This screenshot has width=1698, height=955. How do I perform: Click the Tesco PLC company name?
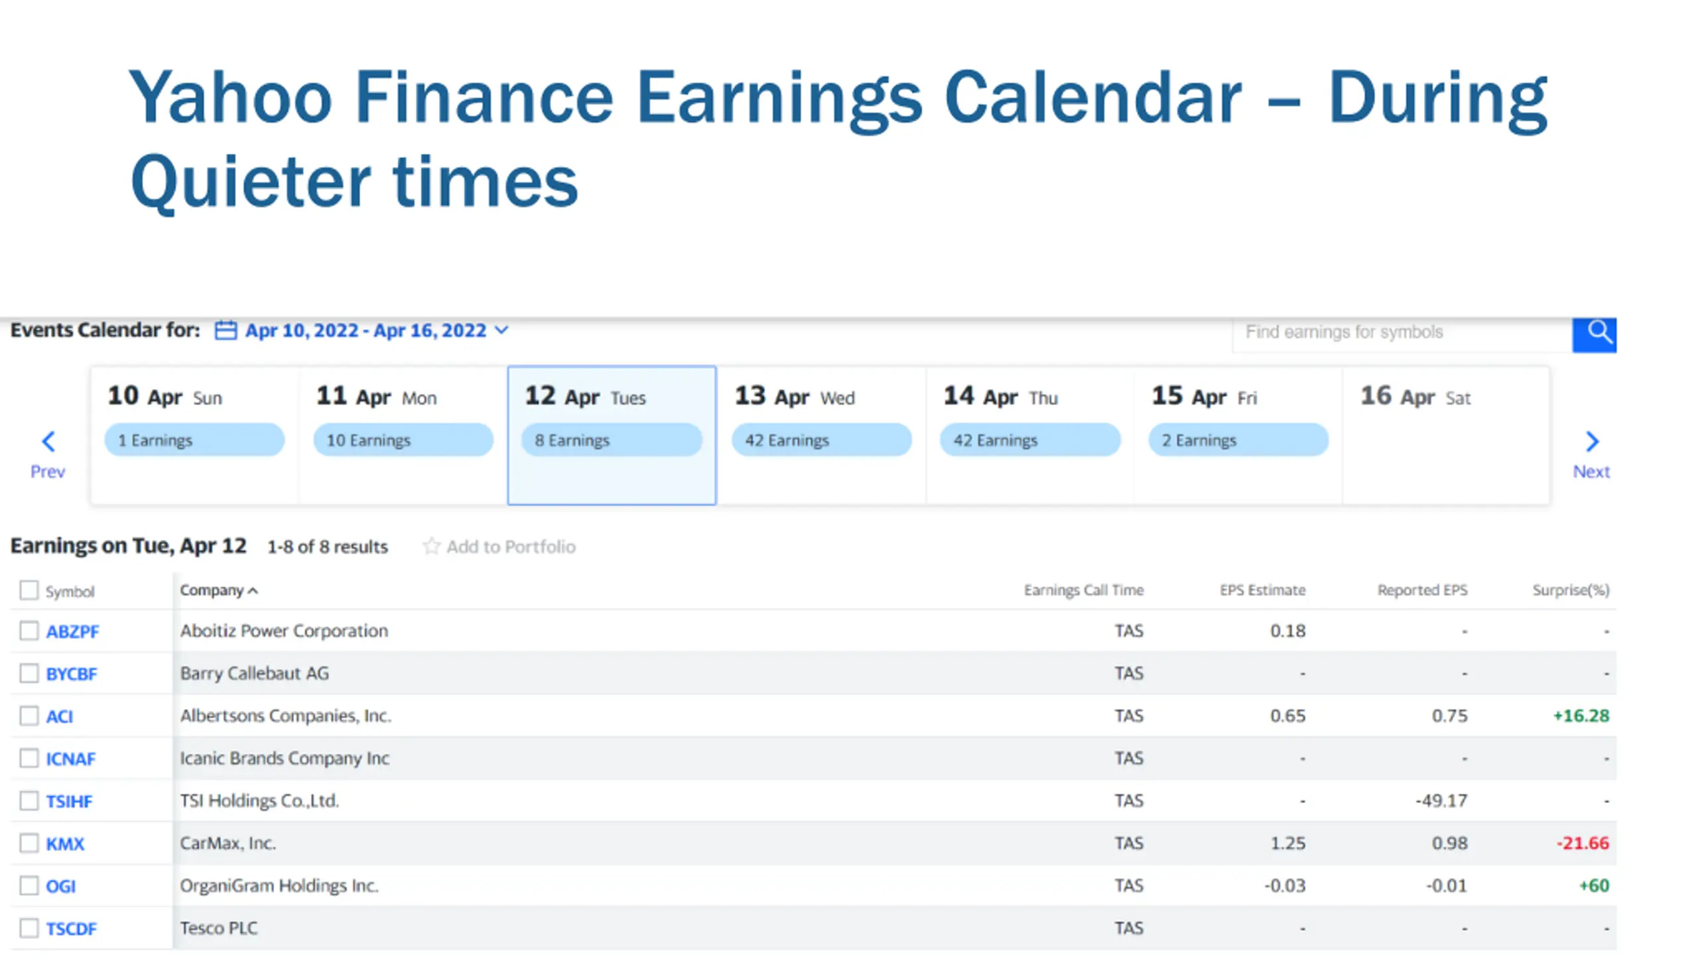click(x=218, y=928)
